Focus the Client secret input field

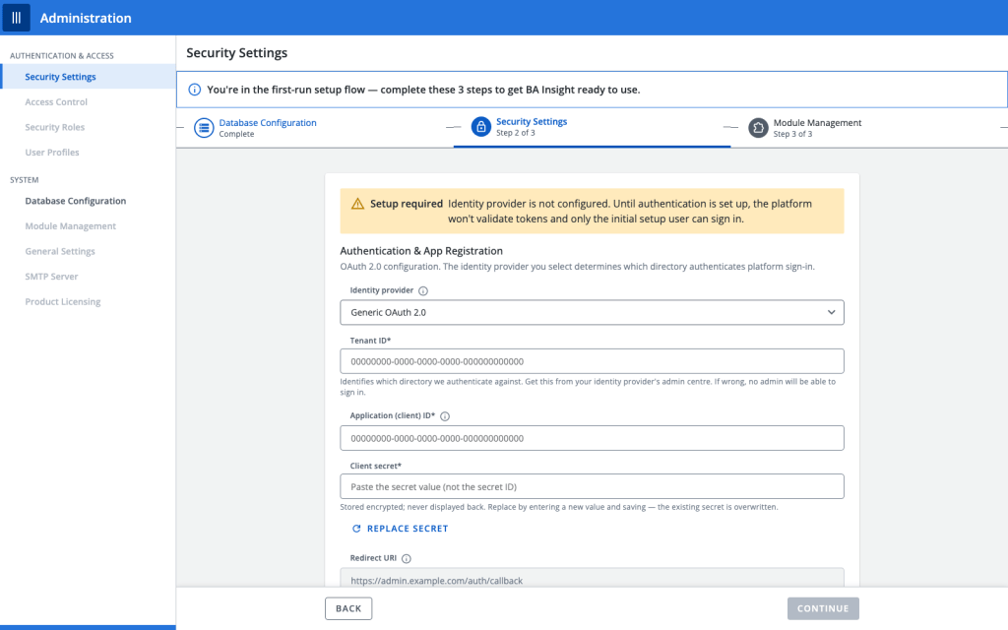(592, 486)
